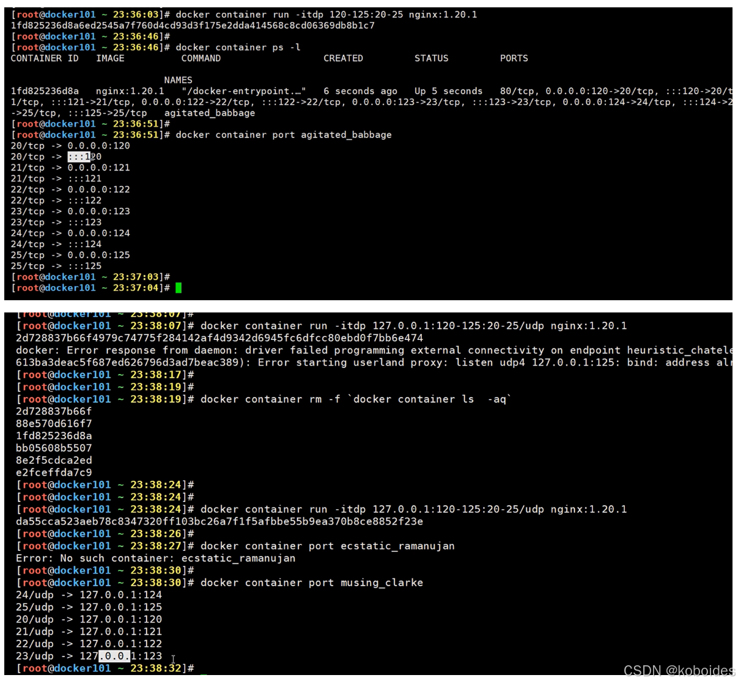Click the line '24/udp -> 127.0.0.1:124'
The width and height of the screenshot is (738, 683).
[89, 595]
